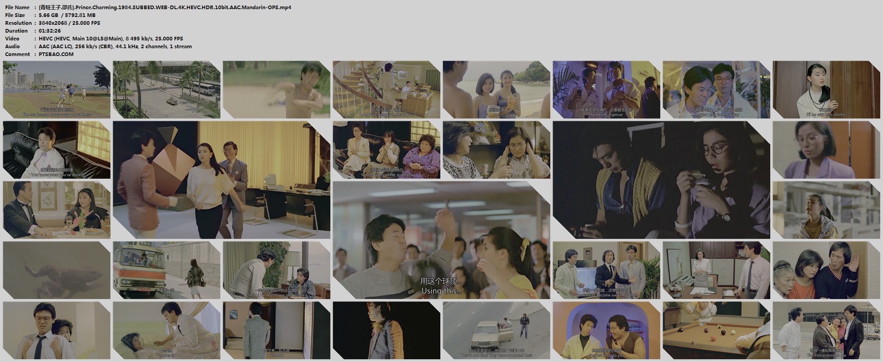Open the spiral staircase lobby thumbnail
Viewport: 883px width, 362px height.
[387, 90]
